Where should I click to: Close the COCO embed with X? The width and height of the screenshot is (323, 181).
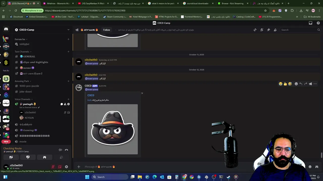(x=142, y=93)
